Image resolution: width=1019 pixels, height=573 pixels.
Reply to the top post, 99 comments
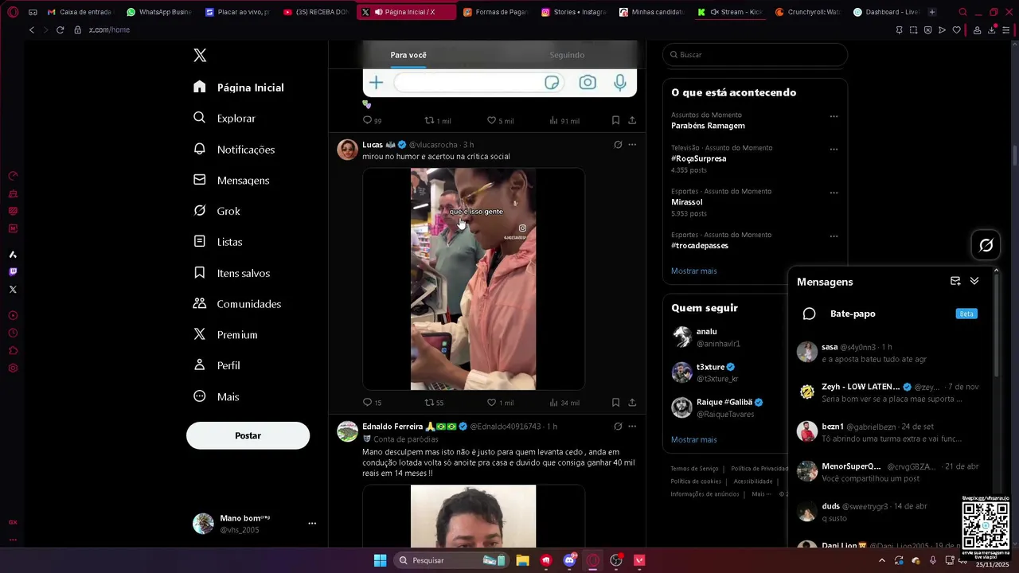(x=372, y=121)
